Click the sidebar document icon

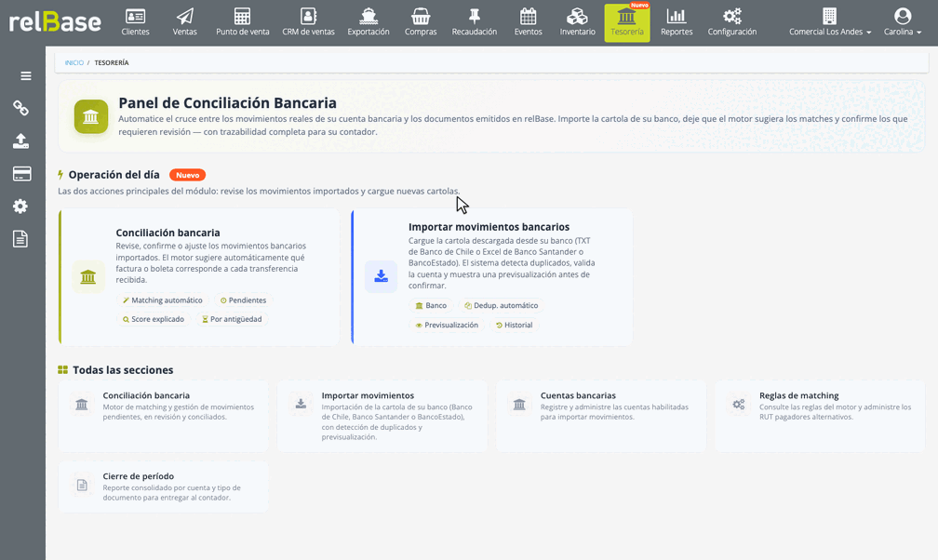pyautogui.click(x=20, y=239)
